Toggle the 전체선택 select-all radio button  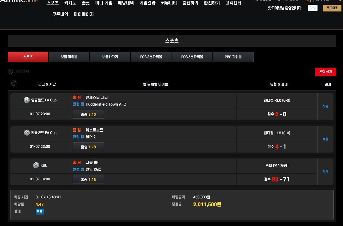10,71
